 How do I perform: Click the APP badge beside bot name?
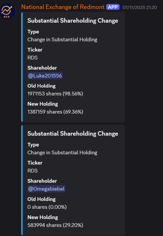point(113,7)
